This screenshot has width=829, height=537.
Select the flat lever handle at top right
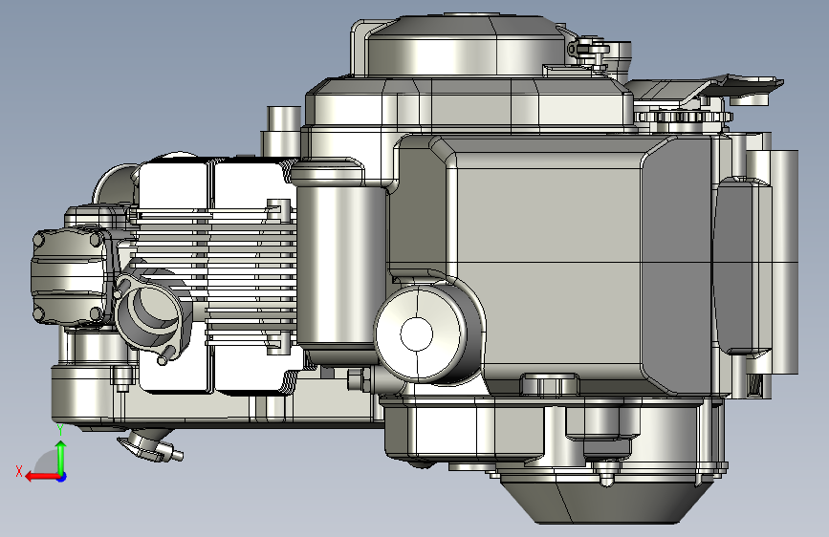point(706,86)
